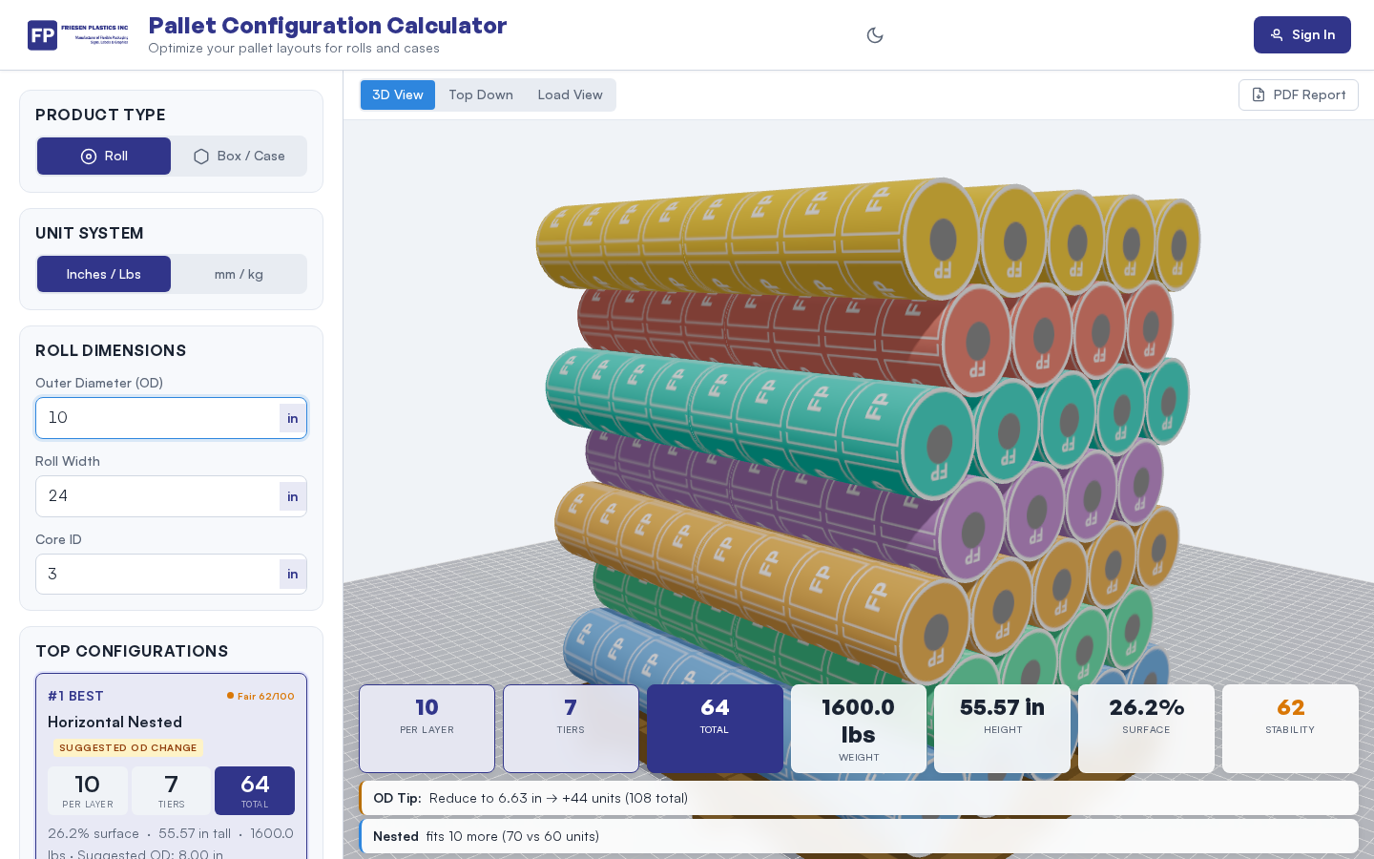Click the 'in' badge next to Core ID
The image size is (1374, 859).
(292, 574)
